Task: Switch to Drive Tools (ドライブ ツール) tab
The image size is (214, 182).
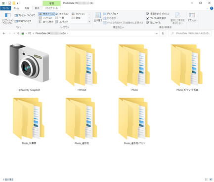Action: (x=51, y=8)
